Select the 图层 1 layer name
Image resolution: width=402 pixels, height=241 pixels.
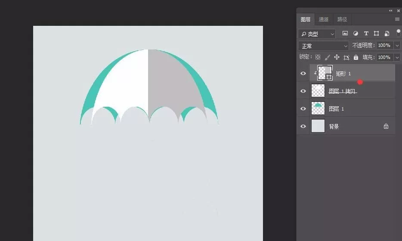(337, 109)
